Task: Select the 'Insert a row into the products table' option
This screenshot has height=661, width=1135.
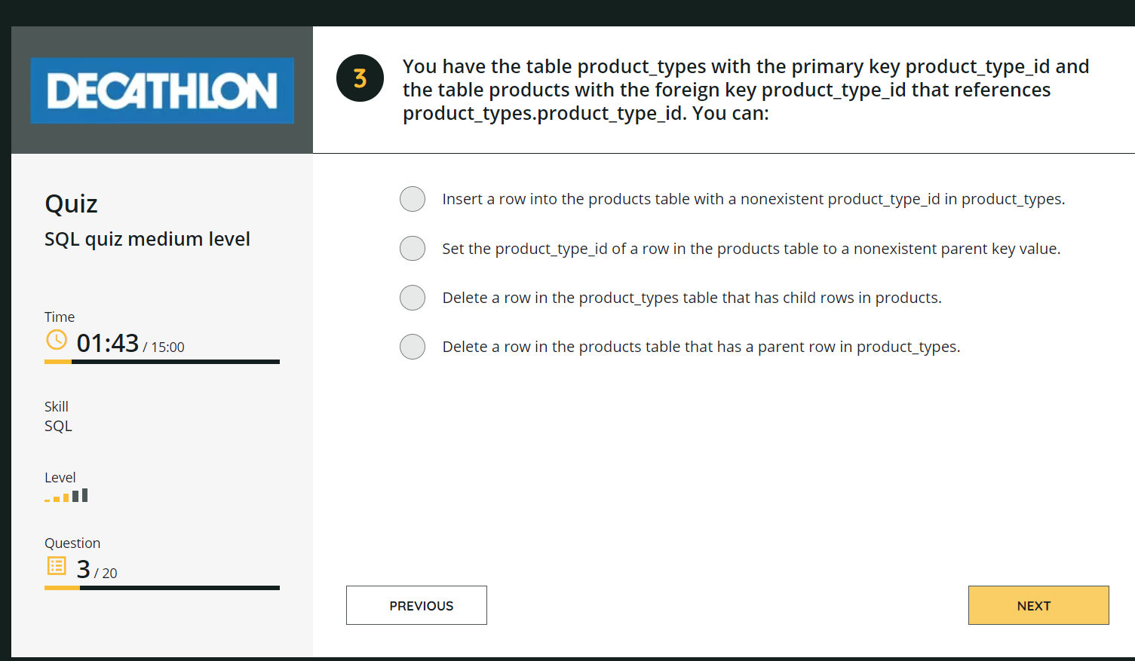Action: pos(413,199)
